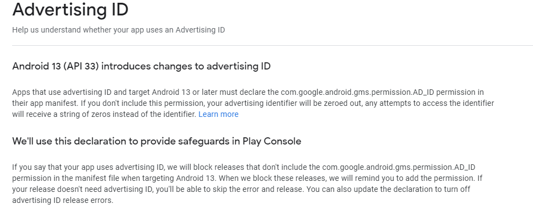Screen dimensions: 533x209
Task: Click 'Play Console' in the safeguards heading
Action: 272,141
